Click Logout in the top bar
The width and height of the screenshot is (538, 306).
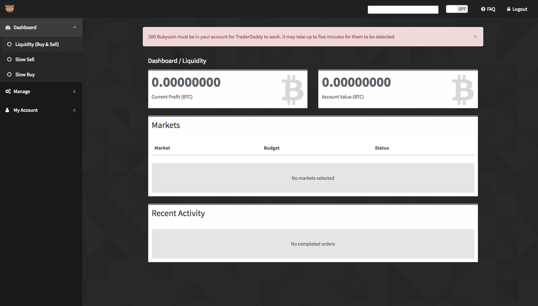click(520, 9)
